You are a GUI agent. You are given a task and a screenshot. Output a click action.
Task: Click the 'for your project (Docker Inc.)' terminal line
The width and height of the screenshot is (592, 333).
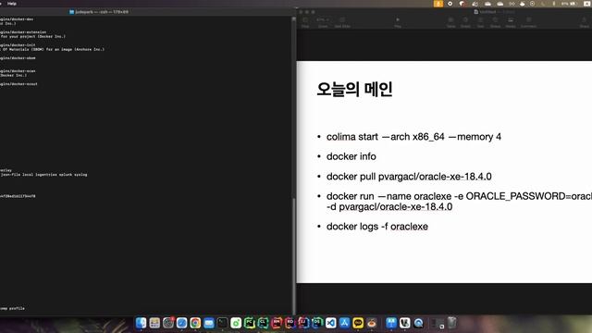(33, 37)
